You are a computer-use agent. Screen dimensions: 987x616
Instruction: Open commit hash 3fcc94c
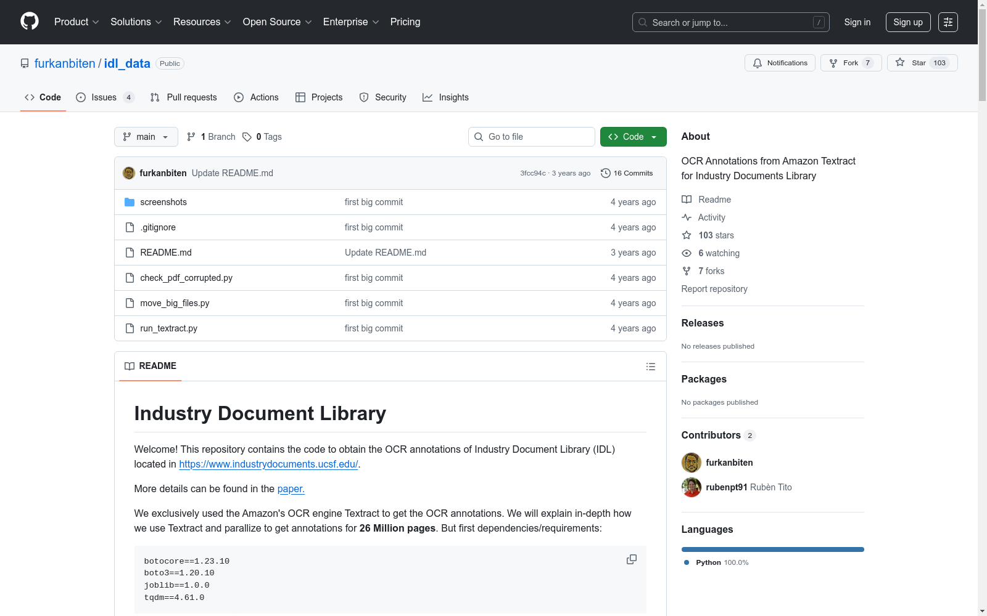tap(533, 173)
